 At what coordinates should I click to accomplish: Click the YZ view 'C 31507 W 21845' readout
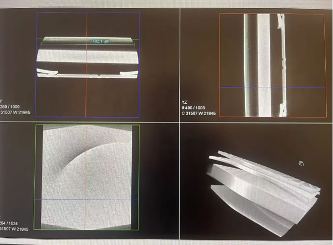[198, 114]
